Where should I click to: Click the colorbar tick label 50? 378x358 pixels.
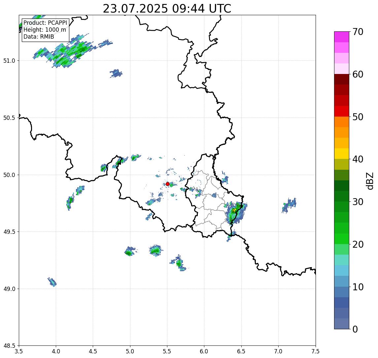click(358, 117)
